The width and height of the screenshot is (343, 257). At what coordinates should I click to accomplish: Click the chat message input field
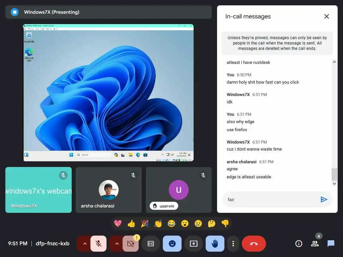(x=271, y=199)
